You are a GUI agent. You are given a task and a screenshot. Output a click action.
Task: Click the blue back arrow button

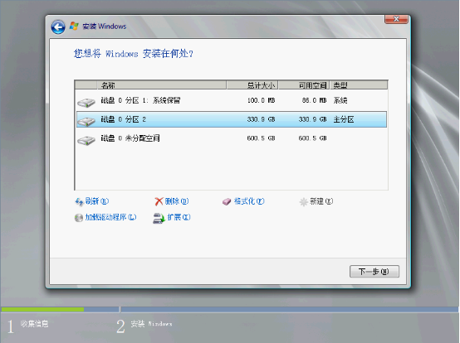click(x=58, y=27)
